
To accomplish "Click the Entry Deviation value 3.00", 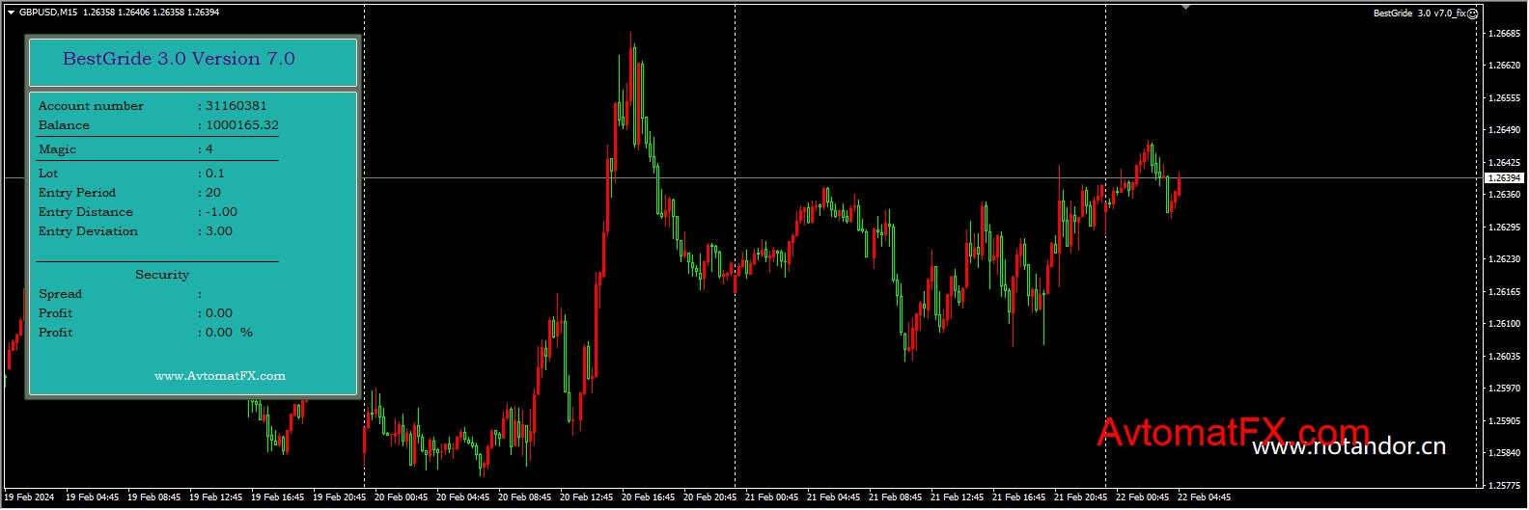I will point(219,231).
